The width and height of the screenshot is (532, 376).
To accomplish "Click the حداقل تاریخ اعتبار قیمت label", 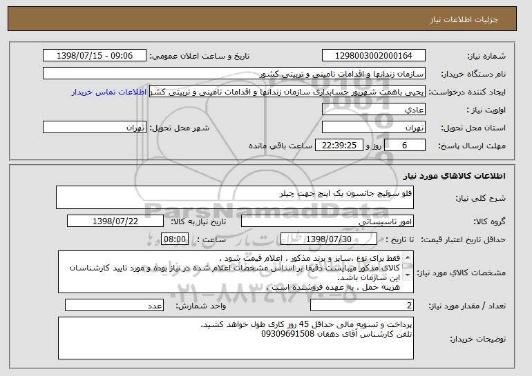I will coord(463,240).
